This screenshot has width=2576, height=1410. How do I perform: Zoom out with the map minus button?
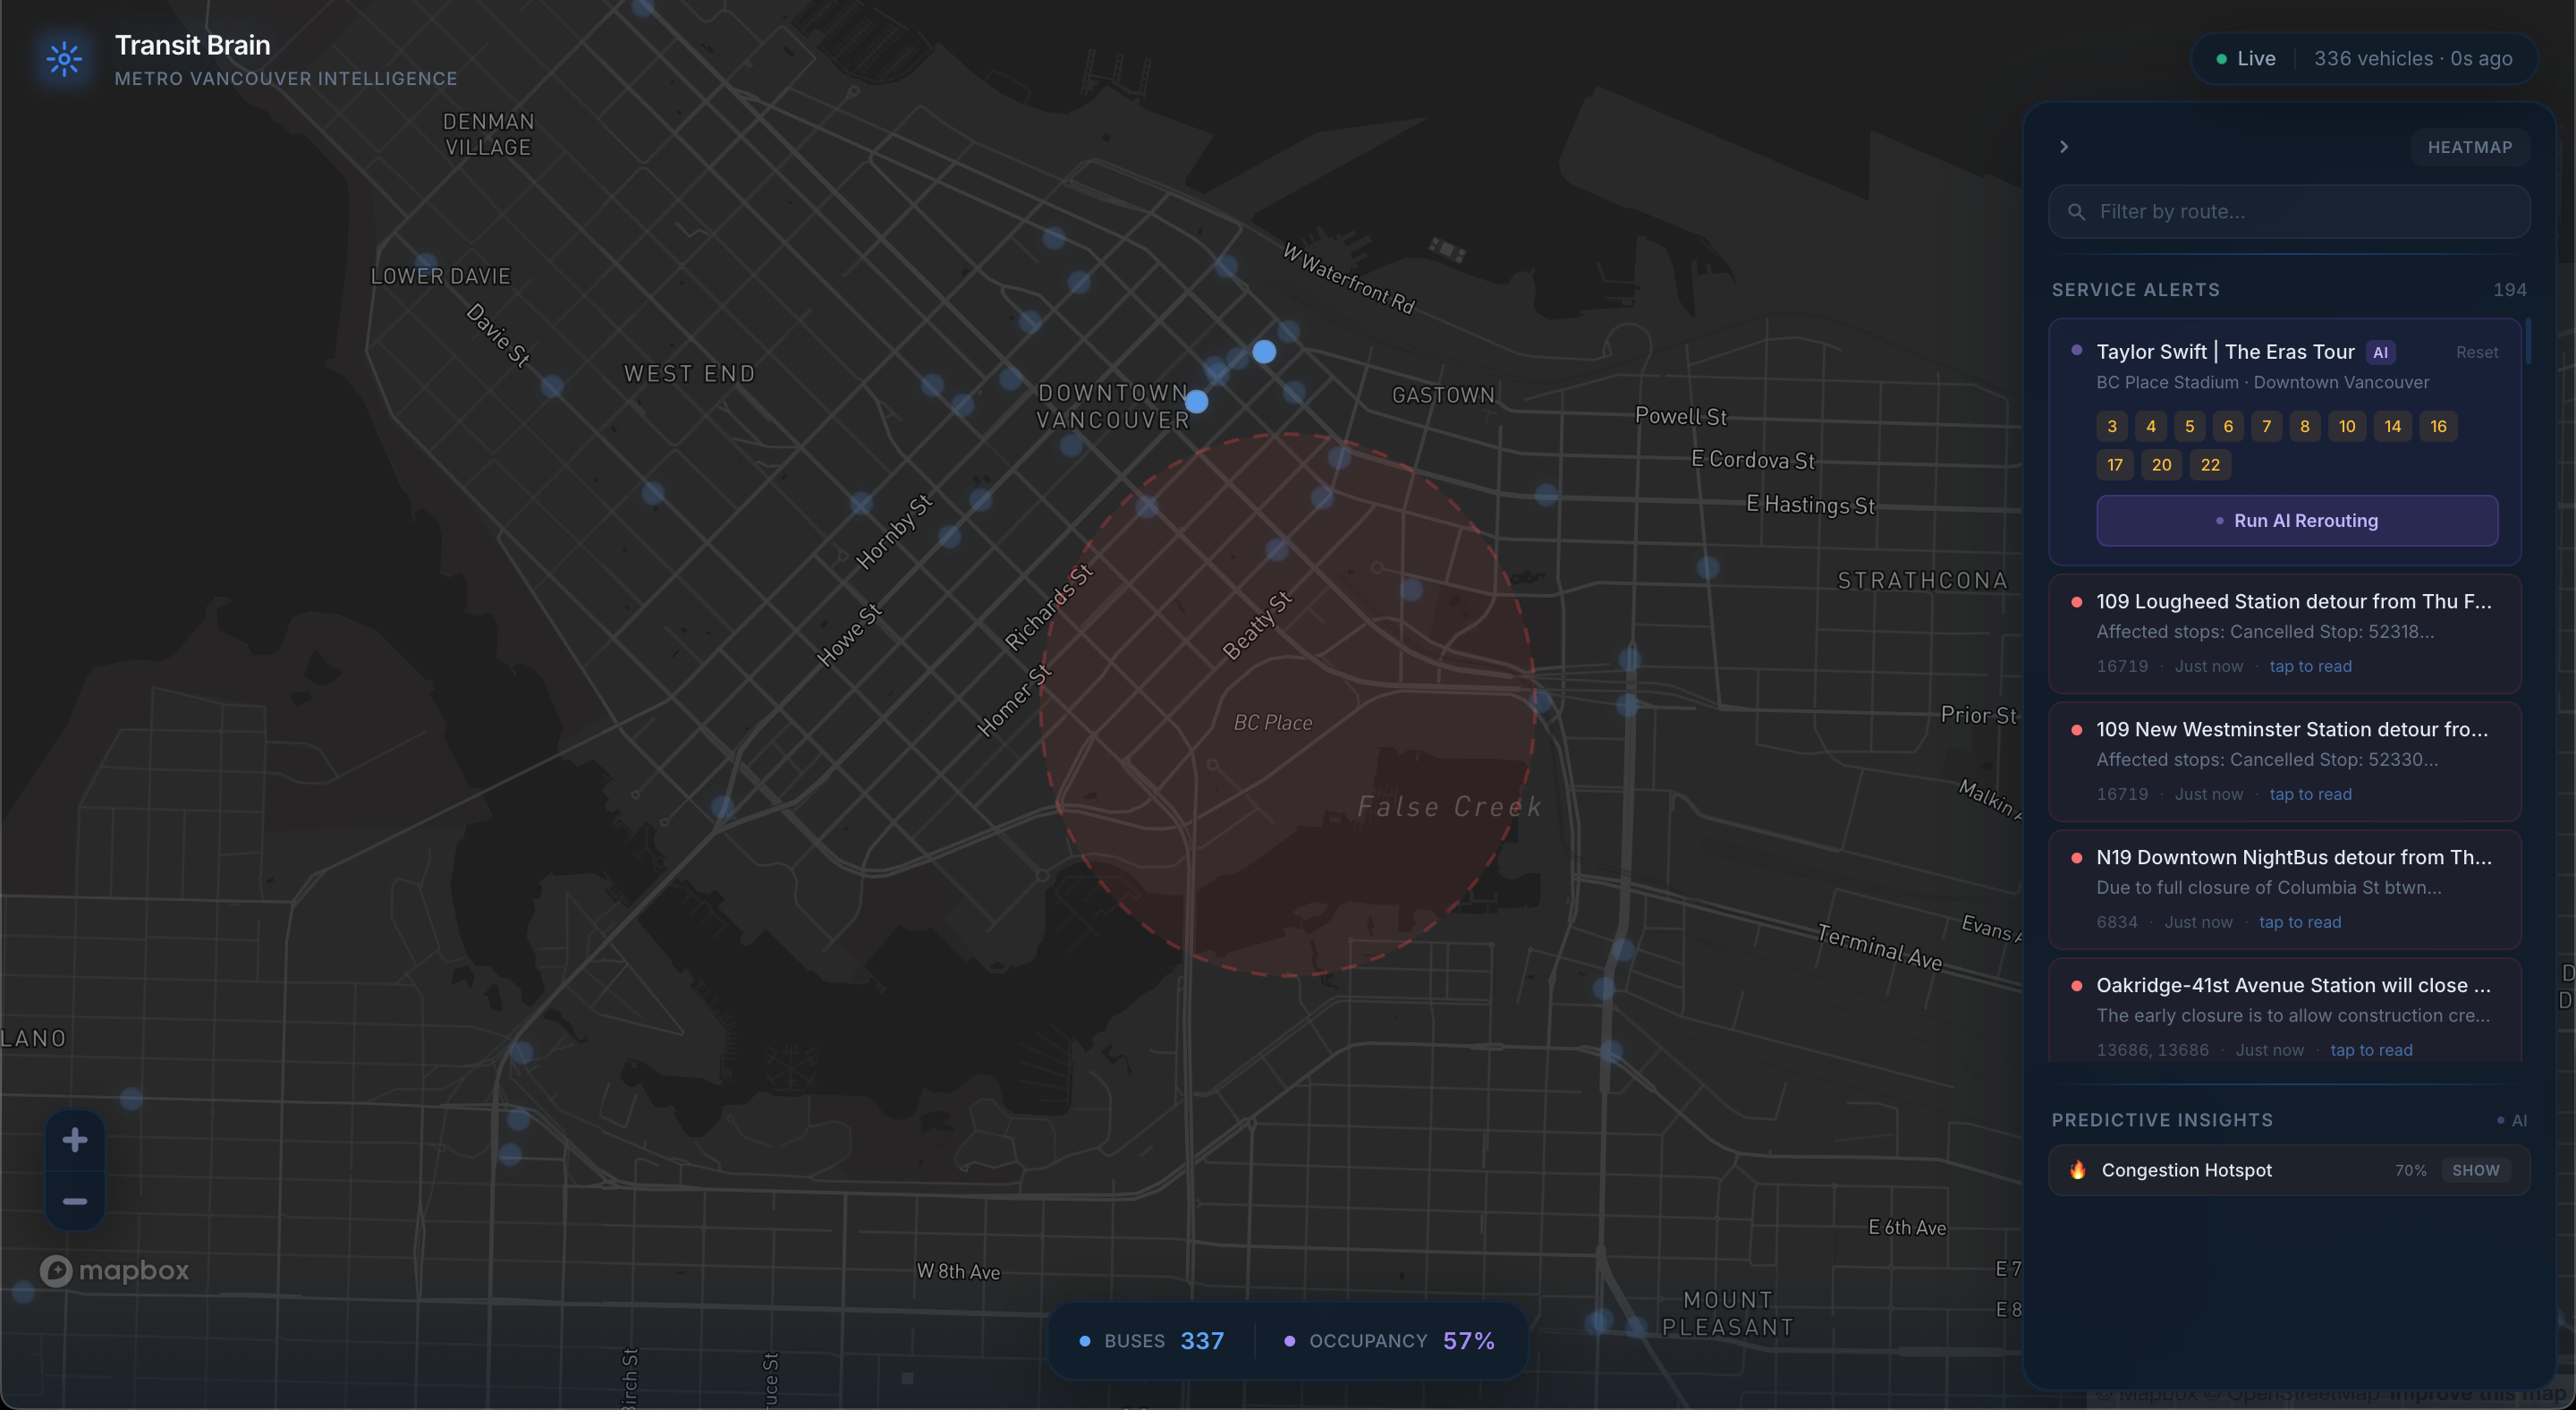(75, 1201)
